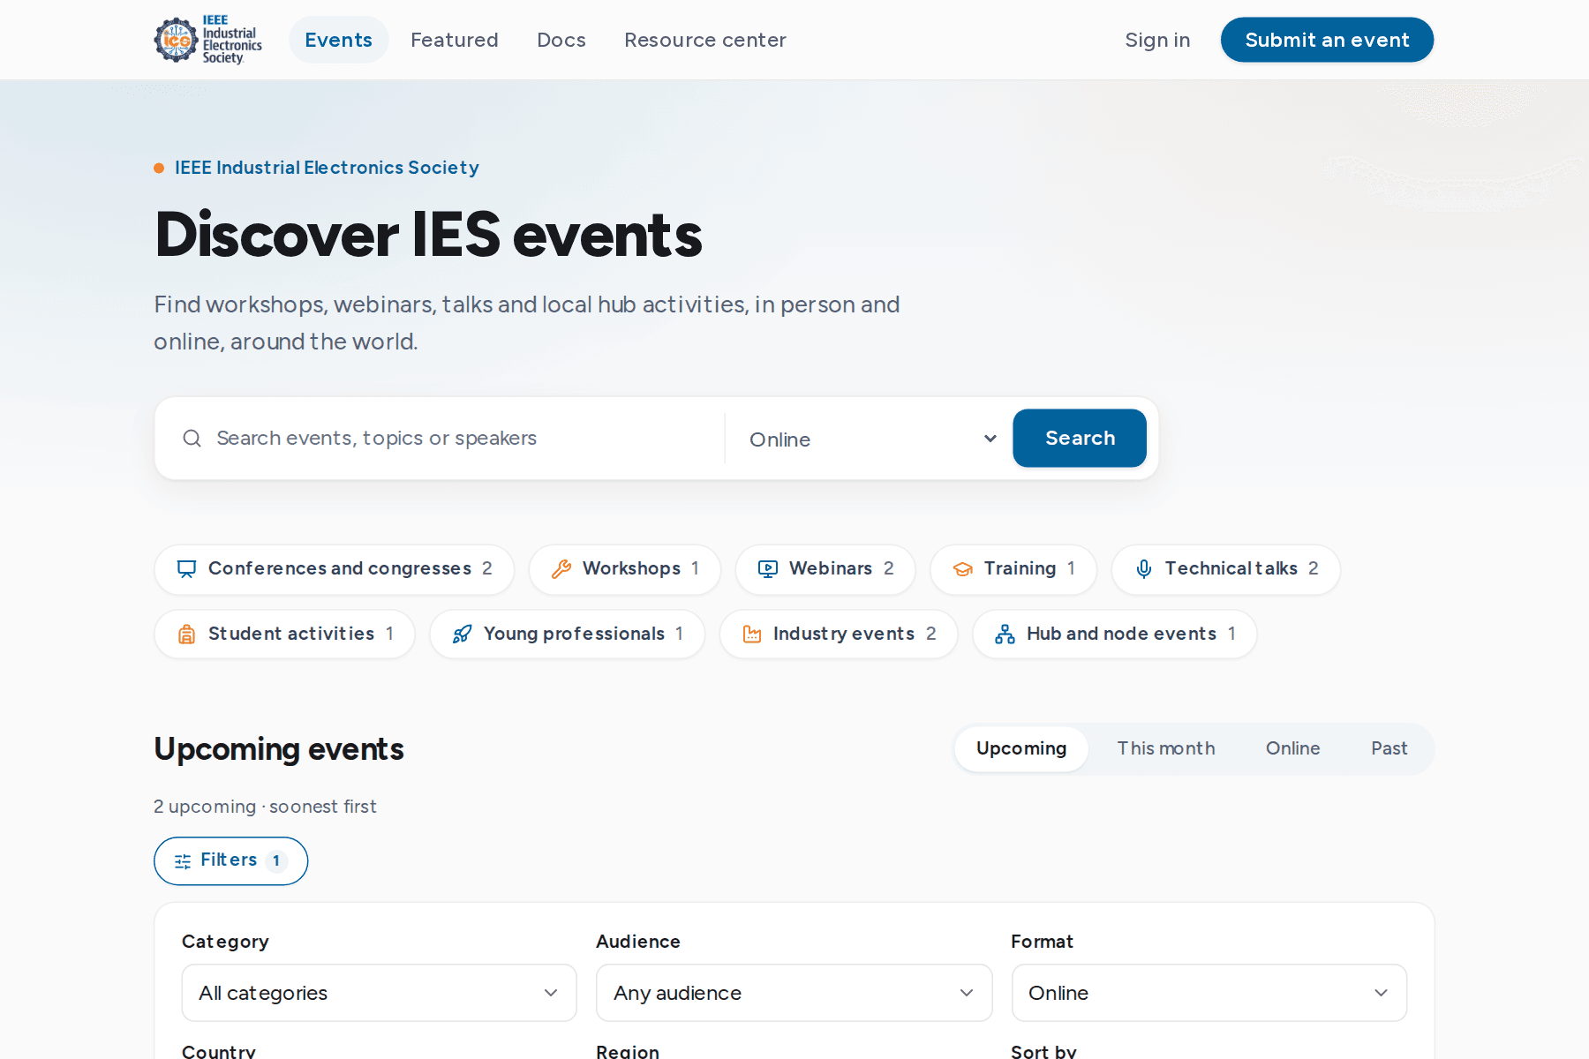This screenshot has width=1589, height=1059.
Task: Focus the Search events, topics or speakers field
Action: pos(464,439)
